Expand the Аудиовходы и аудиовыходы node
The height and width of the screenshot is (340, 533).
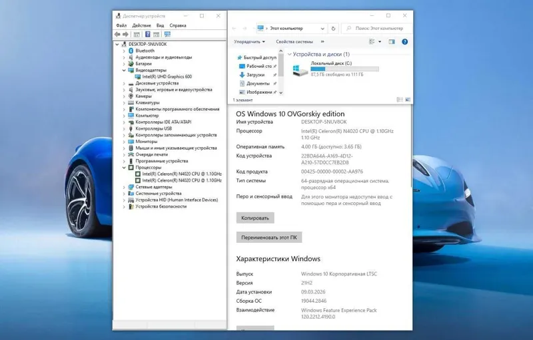click(124, 57)
